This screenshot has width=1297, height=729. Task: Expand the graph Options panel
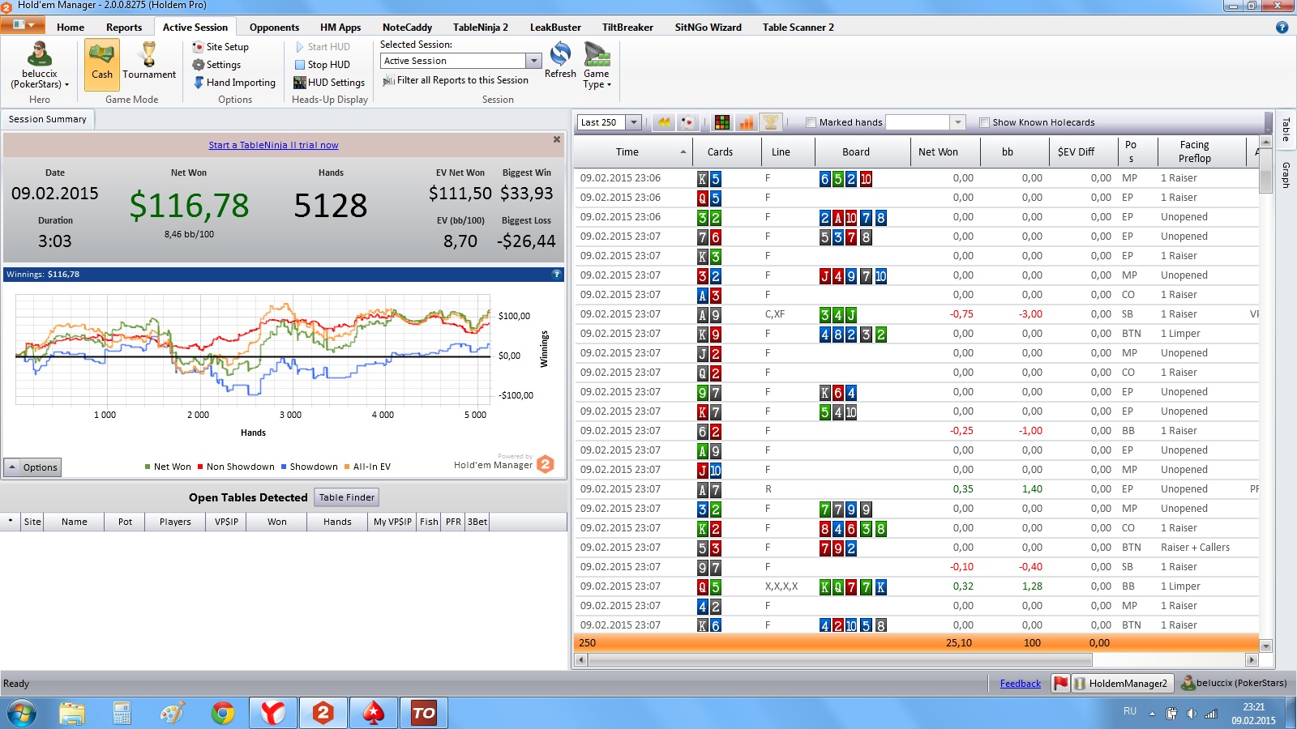point(33,467)
